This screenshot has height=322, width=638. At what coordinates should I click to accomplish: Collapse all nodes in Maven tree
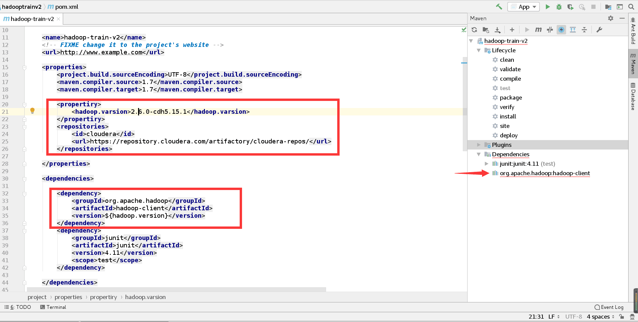pos(584,30)
